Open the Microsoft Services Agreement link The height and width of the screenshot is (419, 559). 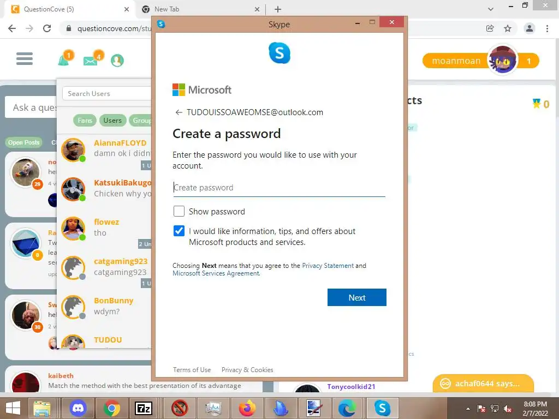pos(216,273)
